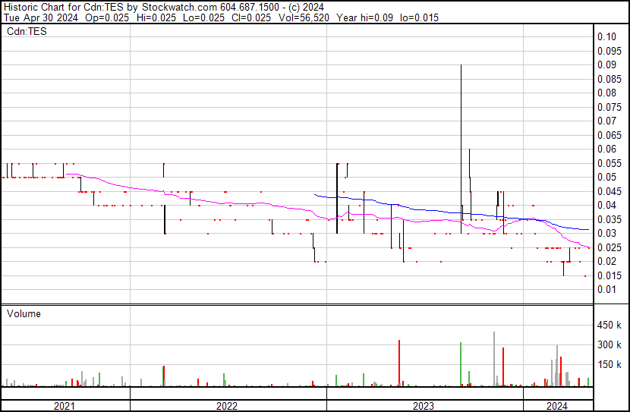The height and width of the screenshot is (412, 630).
Task: Click the 0.05 price axis label
Action: coord(606,178)
